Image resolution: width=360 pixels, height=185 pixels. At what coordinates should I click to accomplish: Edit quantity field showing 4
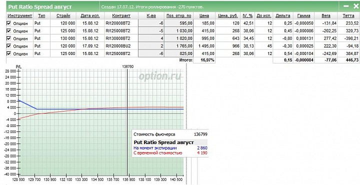coord(151,38)
